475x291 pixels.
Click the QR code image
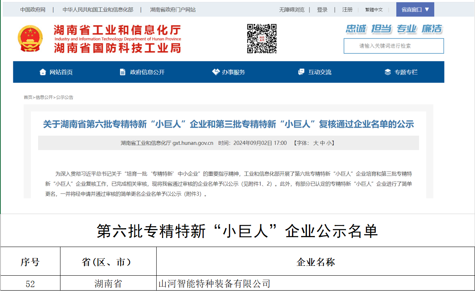coord(261,38)
